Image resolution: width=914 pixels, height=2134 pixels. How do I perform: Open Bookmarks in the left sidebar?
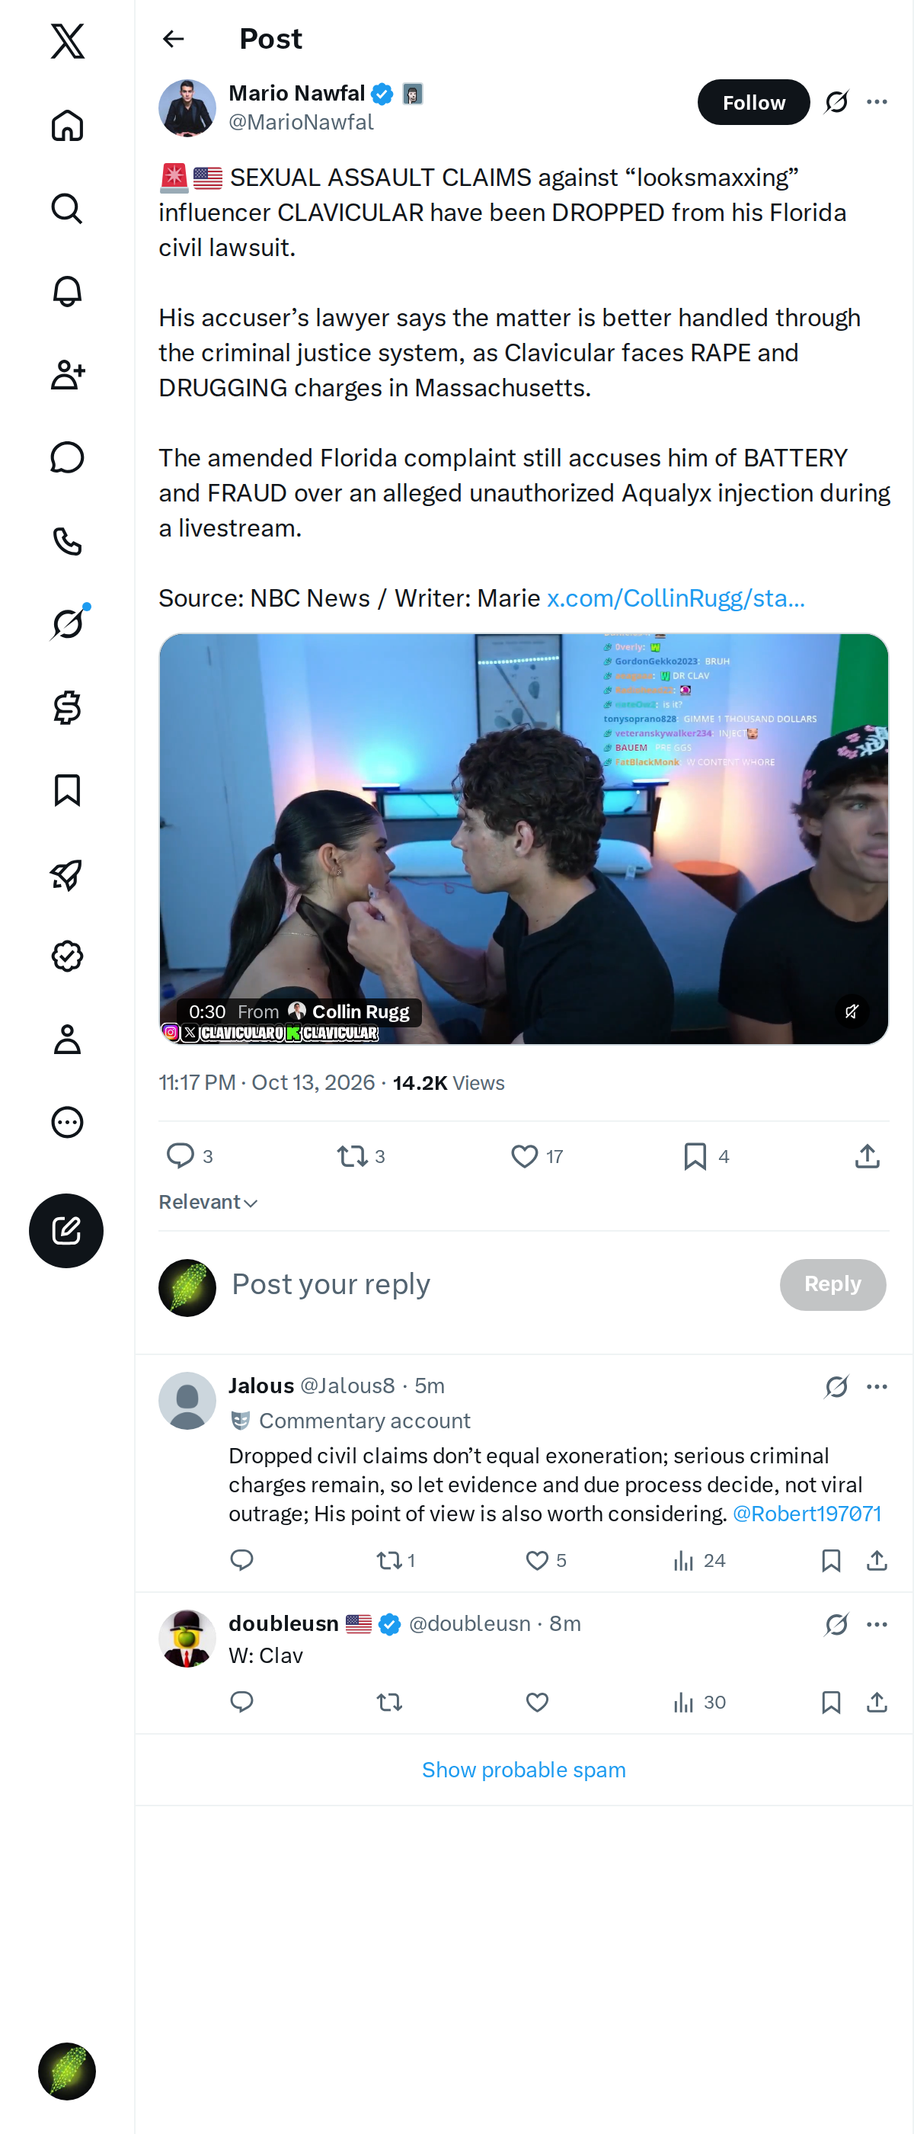[67, 790]
